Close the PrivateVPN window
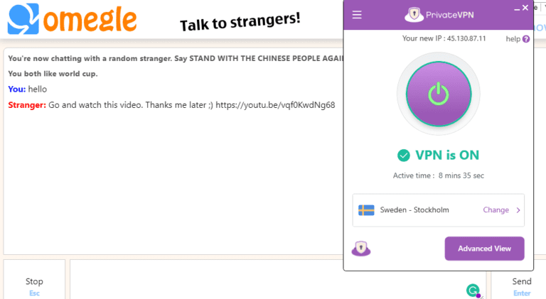The width and height of the screenshot is (546, 299). (x=525, y=8)
